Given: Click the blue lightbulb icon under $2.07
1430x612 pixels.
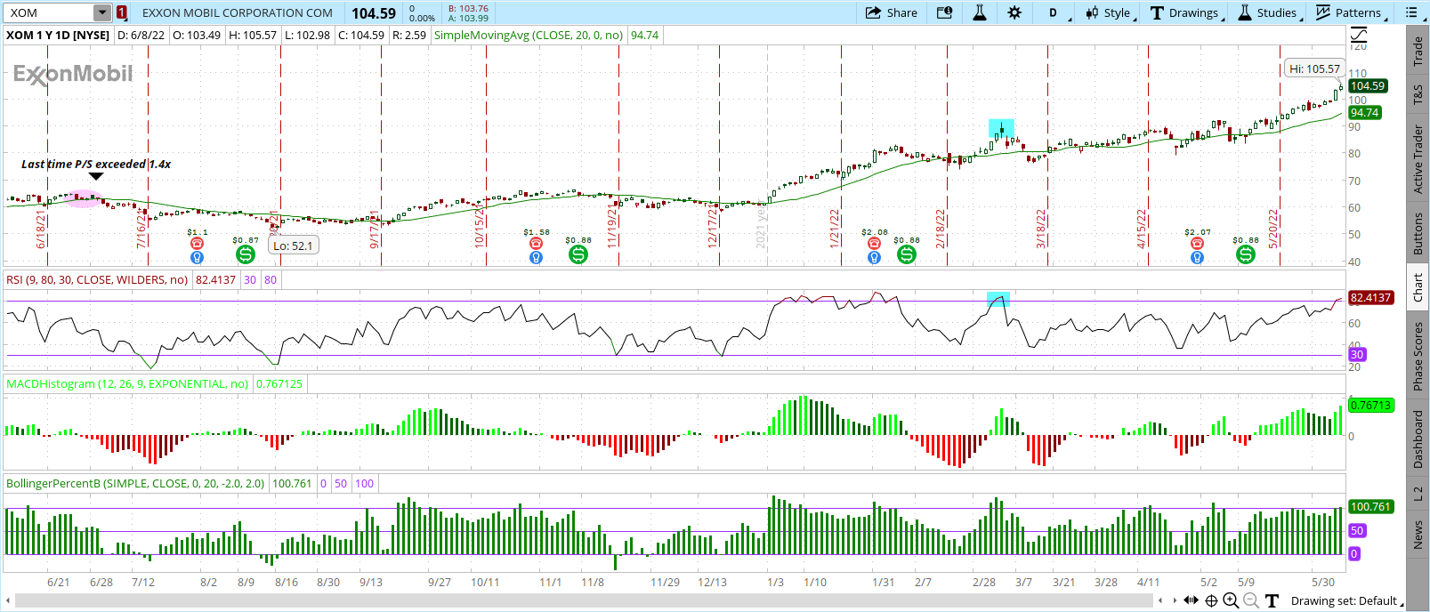Looking at the screenshot, I should (x=1197, y=258).
